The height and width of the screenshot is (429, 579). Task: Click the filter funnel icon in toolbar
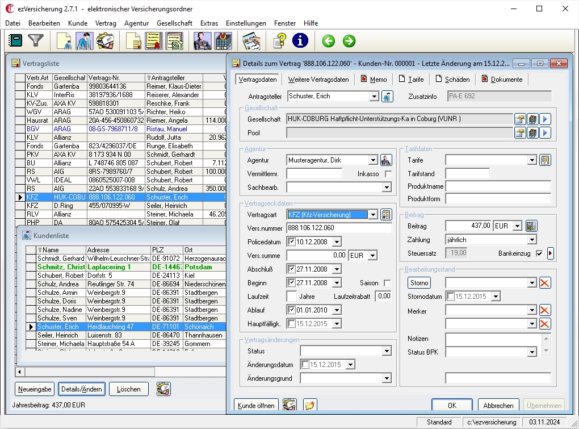pos(36,41)
